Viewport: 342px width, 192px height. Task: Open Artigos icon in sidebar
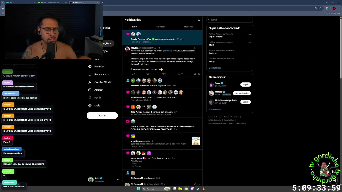(x=90, y=90)
